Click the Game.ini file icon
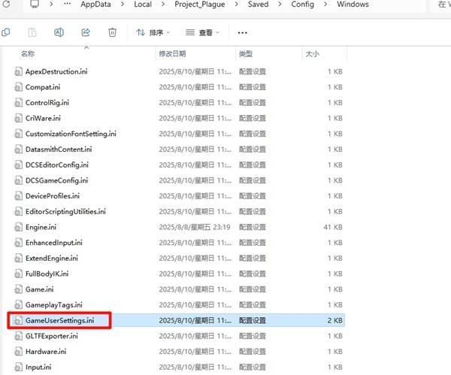 tap(20, 289)
